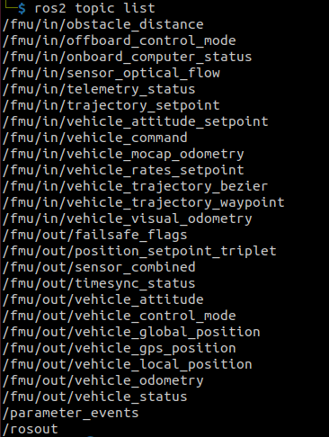Click the /fmu/in/onboard_computer_status line
Image resolution: width=329 pixels, height=437 pixels.
(128, 57)
